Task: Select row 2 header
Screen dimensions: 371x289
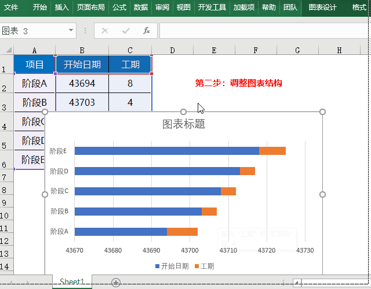Action: point(6,83)
